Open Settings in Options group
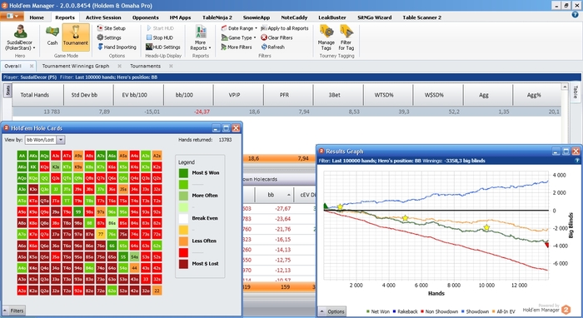The height and width of the screenshot is (318, 583). [x=109, y=37]
